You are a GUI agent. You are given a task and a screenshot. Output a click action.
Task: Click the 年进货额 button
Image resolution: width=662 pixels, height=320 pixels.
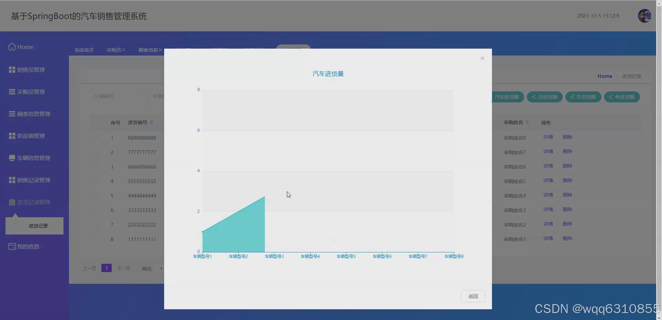[622, 97]
